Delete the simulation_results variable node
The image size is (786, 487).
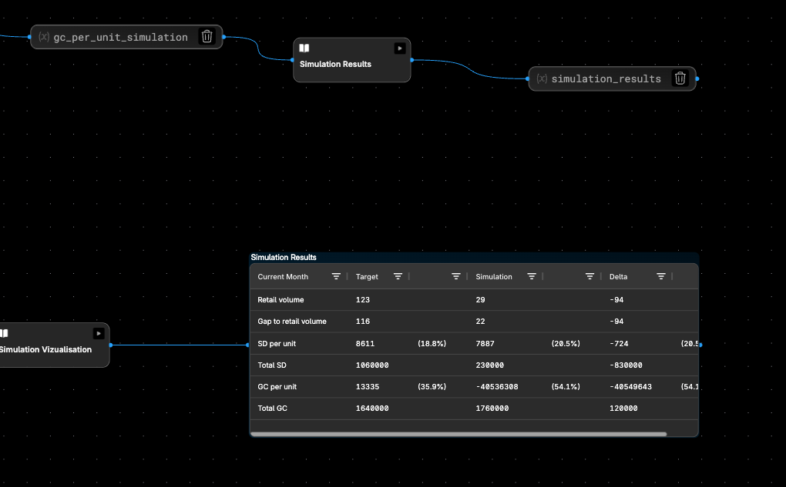click(x=680, y=78)
